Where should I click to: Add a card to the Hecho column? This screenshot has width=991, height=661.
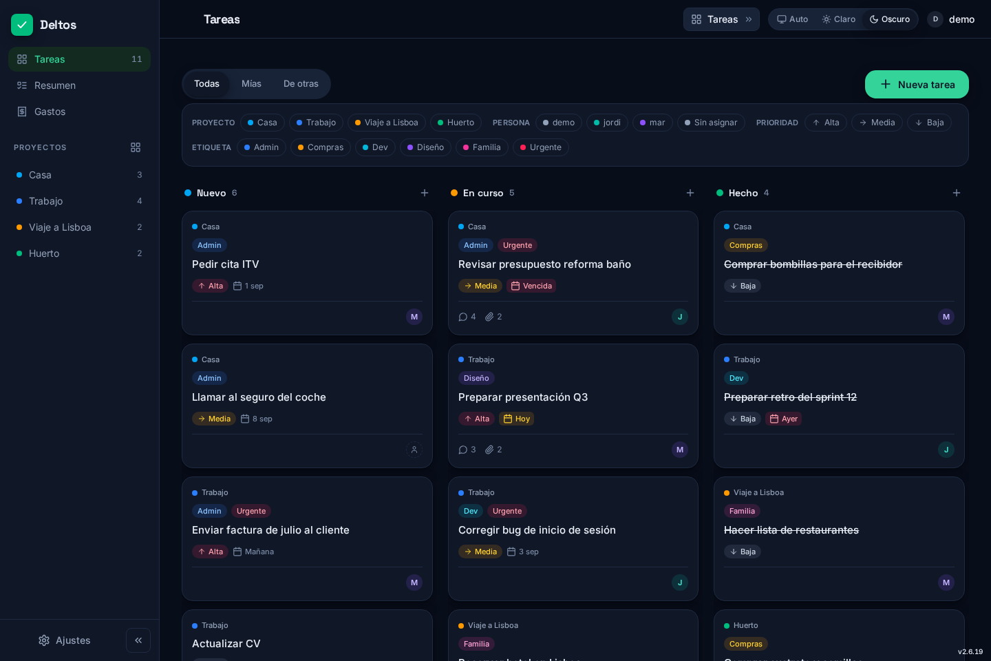(957, 193)
